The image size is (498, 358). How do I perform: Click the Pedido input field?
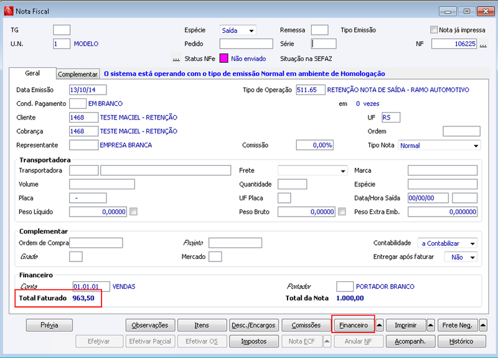[x=246, y=44]
